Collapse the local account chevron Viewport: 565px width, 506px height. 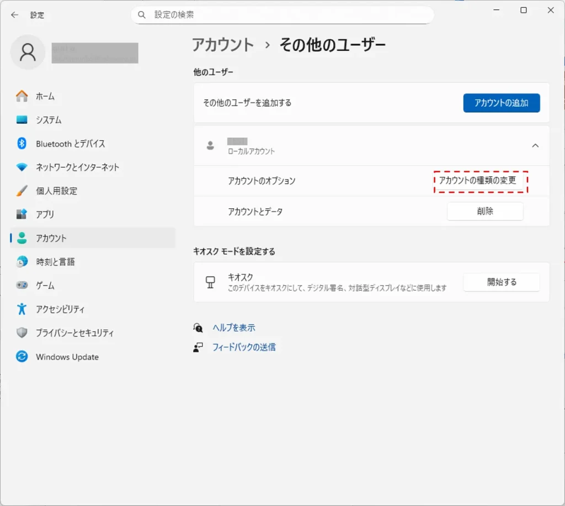click(x=535, y=145)
